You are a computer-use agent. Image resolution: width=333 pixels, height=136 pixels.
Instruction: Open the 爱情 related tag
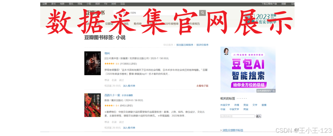pyautogui.click(x=264, y=105)
